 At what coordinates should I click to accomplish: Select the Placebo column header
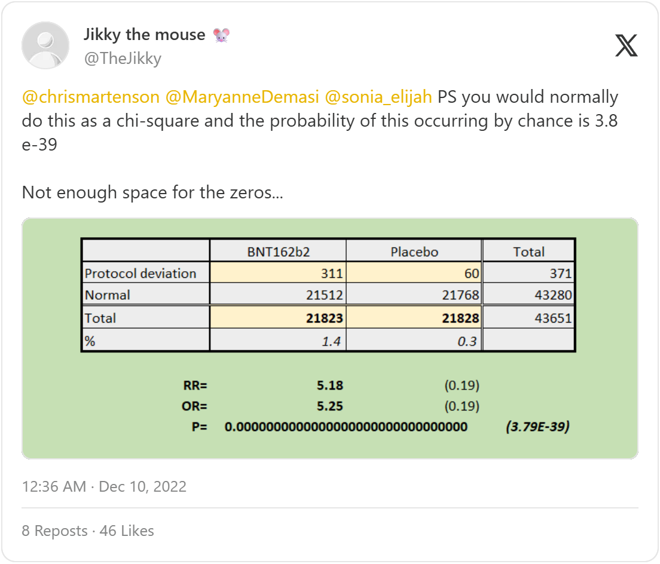[x=414, y=252]
